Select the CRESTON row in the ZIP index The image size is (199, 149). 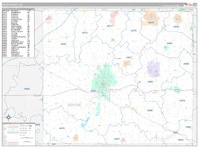pos(16,18)
